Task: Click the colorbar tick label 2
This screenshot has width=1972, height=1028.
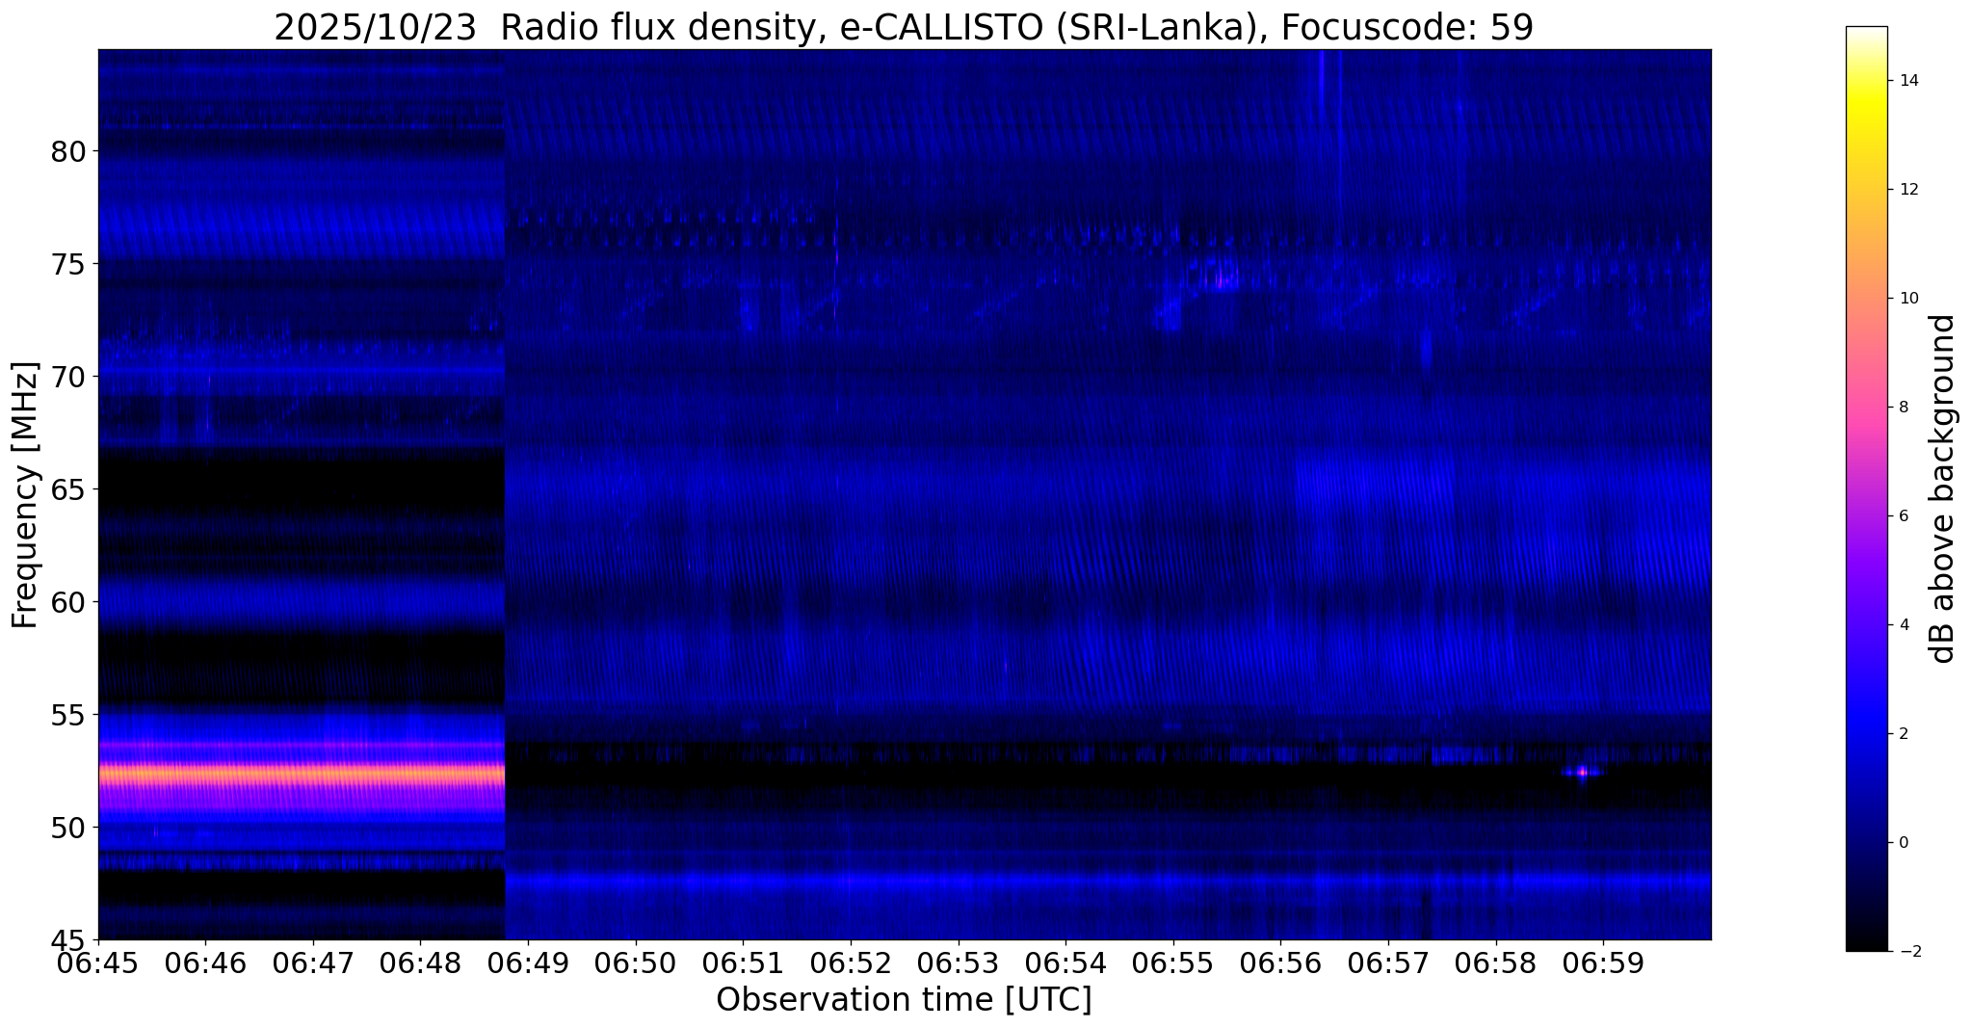Action: (1903, 734)
